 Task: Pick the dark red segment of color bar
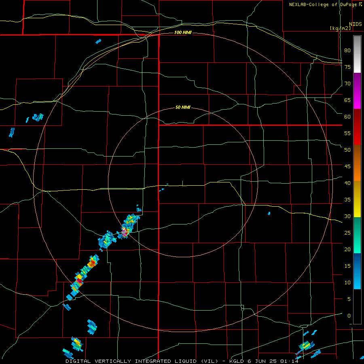(x=357, y=127)
